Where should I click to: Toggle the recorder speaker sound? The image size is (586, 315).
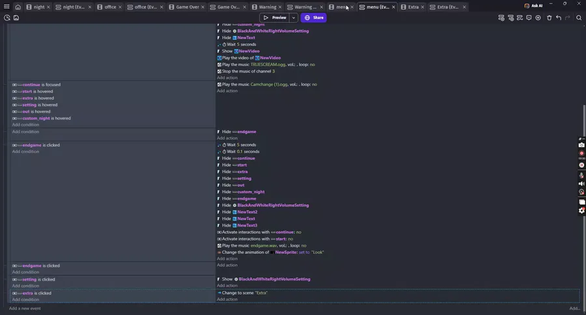(581, 184)
